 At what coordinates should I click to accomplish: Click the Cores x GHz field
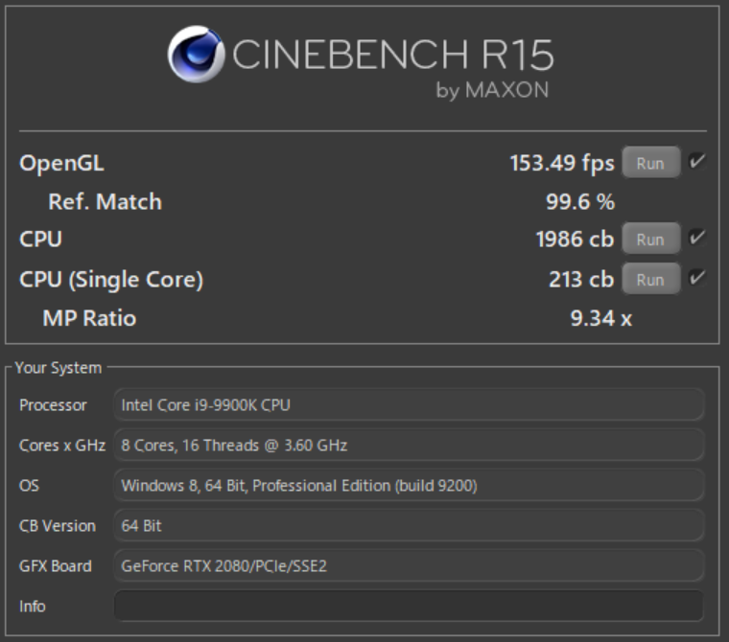point(409,446)
